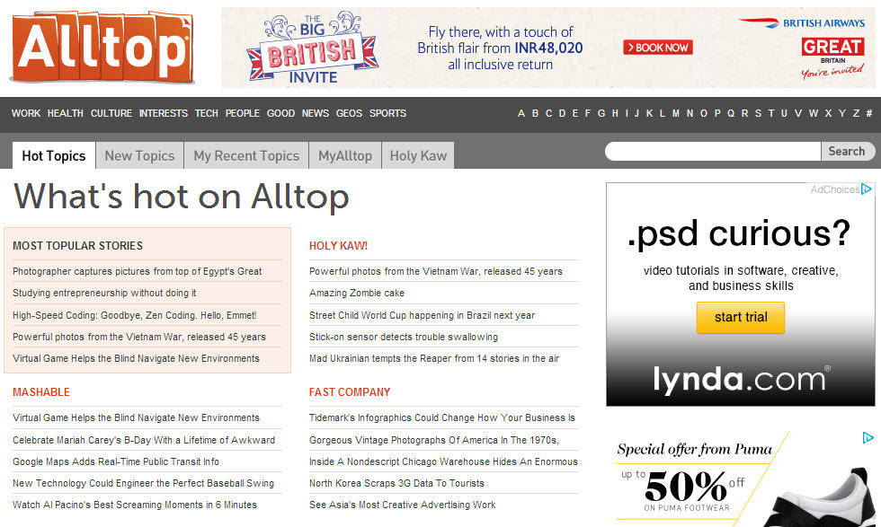881x527 pixels.
Task: Browse topics starting with letter A
Action: pos(521,113)
